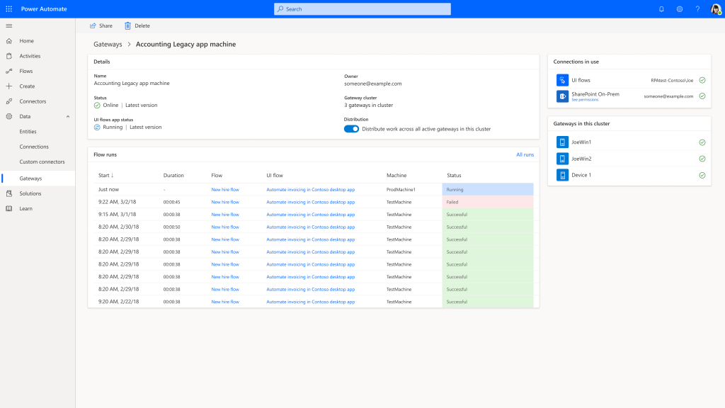Screen dimensions: 725x408
Task: Select the JoeWin1 gateway device icon
Action: 562,142
